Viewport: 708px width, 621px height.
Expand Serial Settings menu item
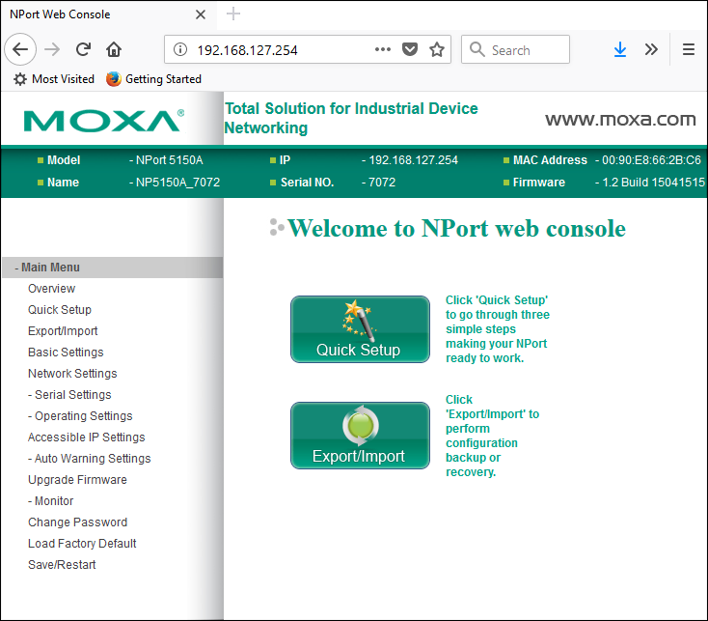tap(69, 395)
